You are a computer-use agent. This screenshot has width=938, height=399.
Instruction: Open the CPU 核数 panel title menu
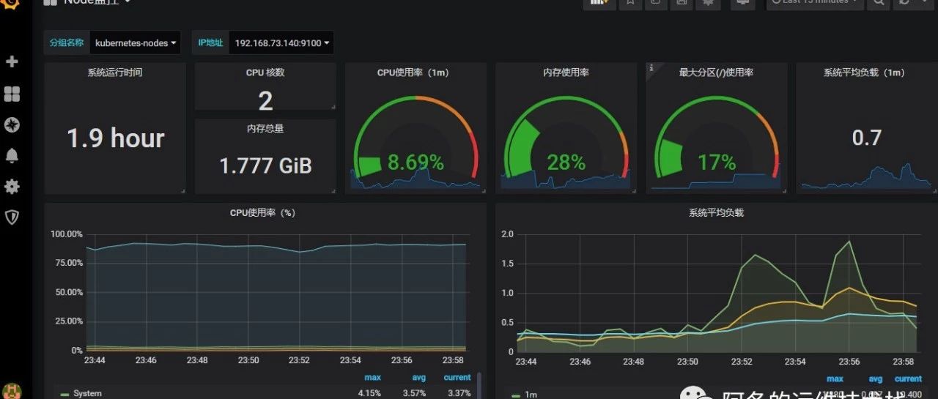[x=265, y=72]
